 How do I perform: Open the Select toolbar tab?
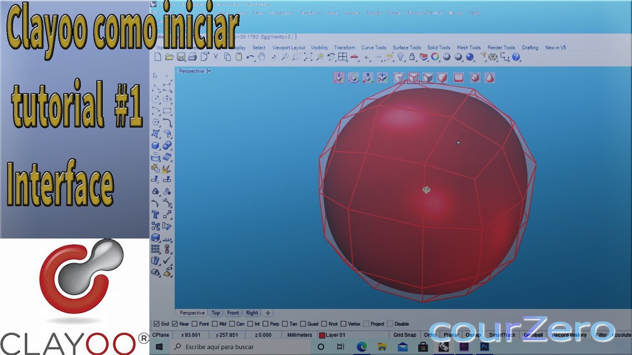coord(259,48)
